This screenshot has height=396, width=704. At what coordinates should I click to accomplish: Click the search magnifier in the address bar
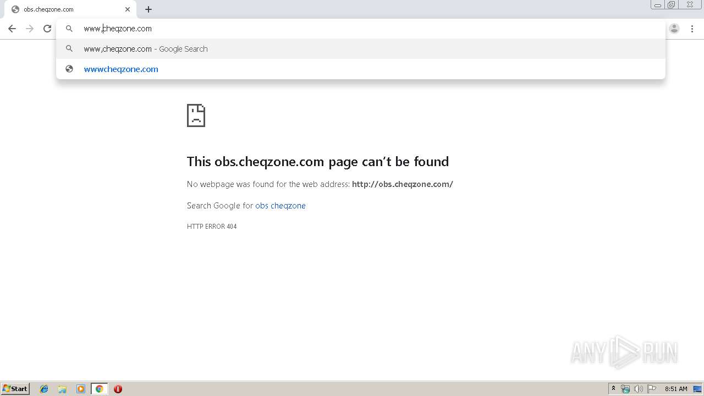pyautogui.click(x=69, y=29)
